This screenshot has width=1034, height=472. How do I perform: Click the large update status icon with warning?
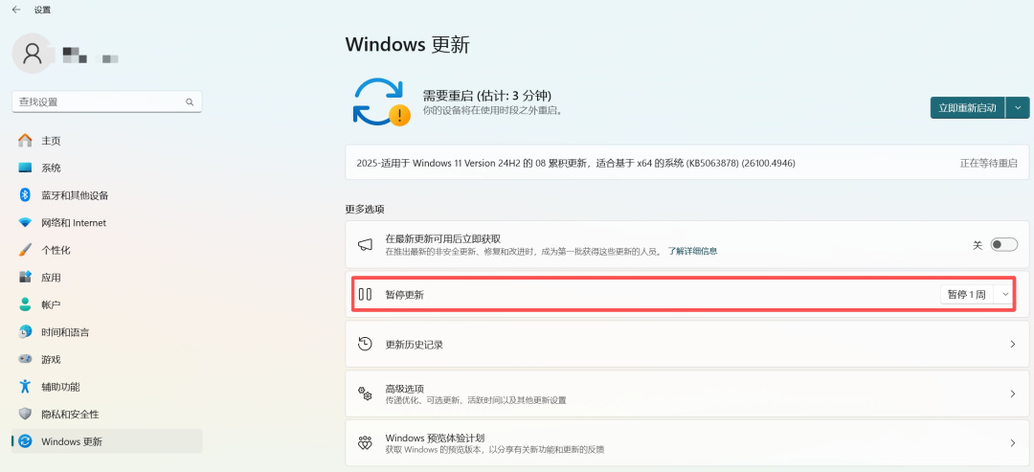(x=380, y=102)
